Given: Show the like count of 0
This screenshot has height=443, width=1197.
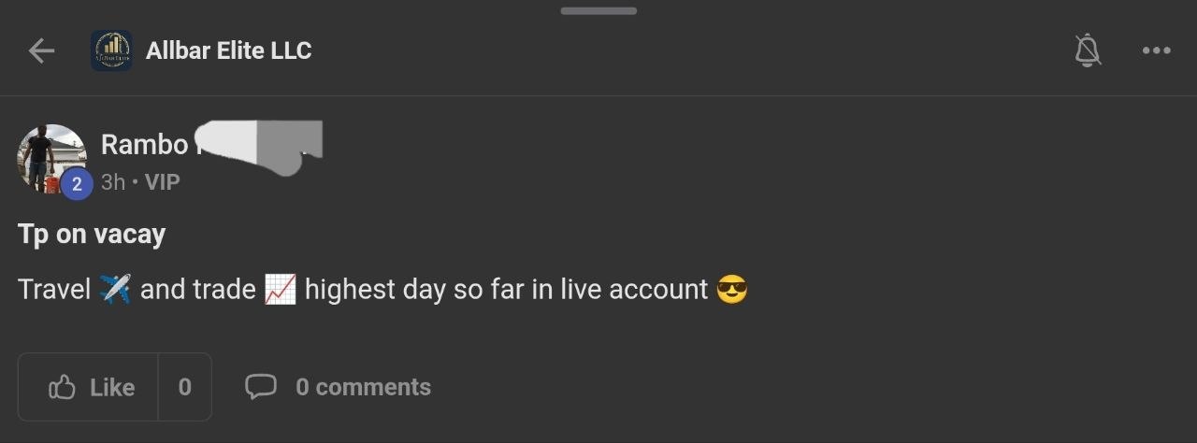Looking at the screenshot, I should [x=184, y=387].
